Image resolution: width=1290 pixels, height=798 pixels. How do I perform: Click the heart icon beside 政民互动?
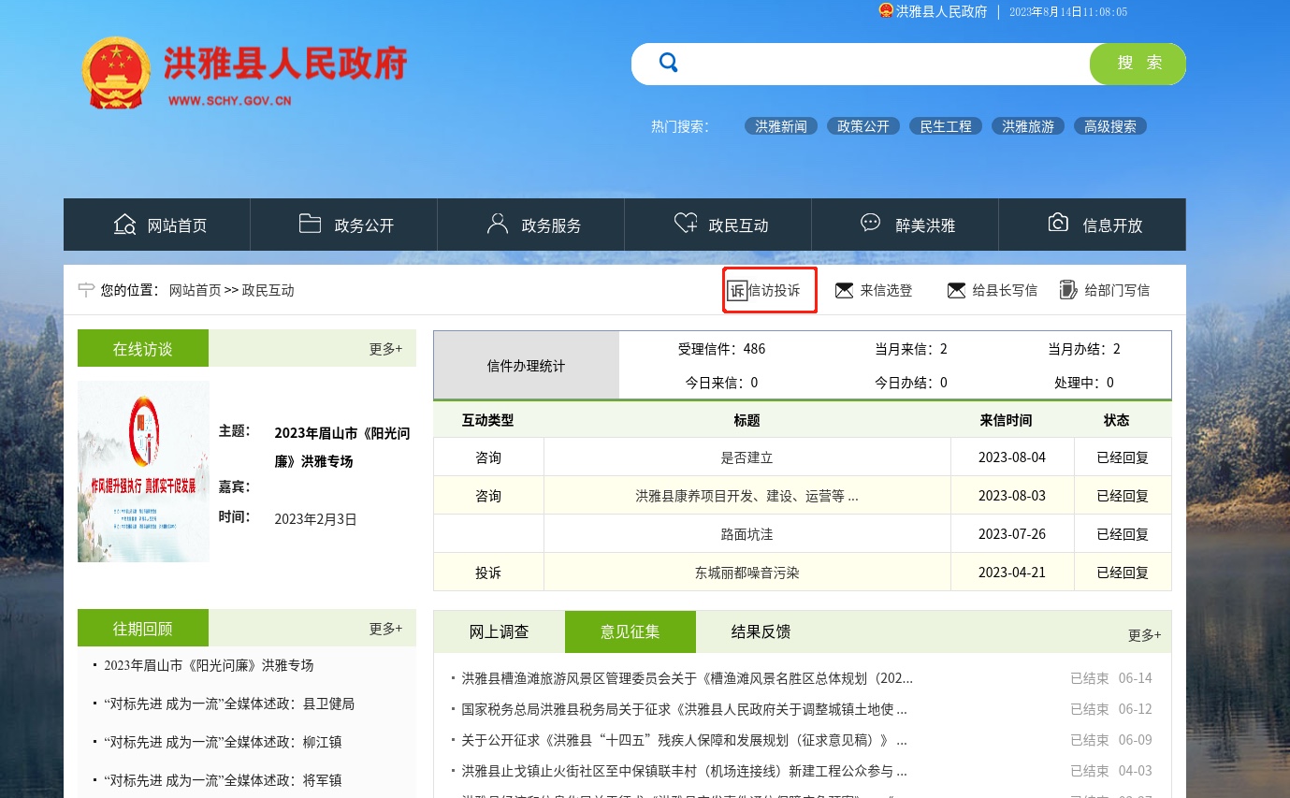686,224
